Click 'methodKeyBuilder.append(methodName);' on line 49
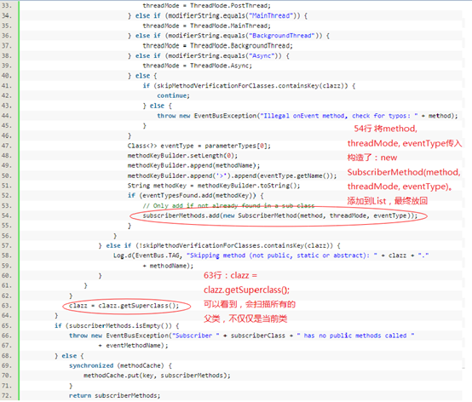The height and width of the screenshot is (402, 472). click(x=193, y=165)
